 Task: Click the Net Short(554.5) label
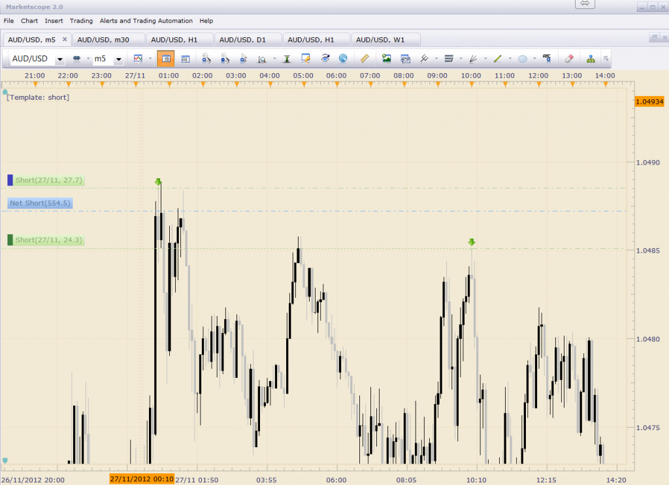tap(40, 203)
